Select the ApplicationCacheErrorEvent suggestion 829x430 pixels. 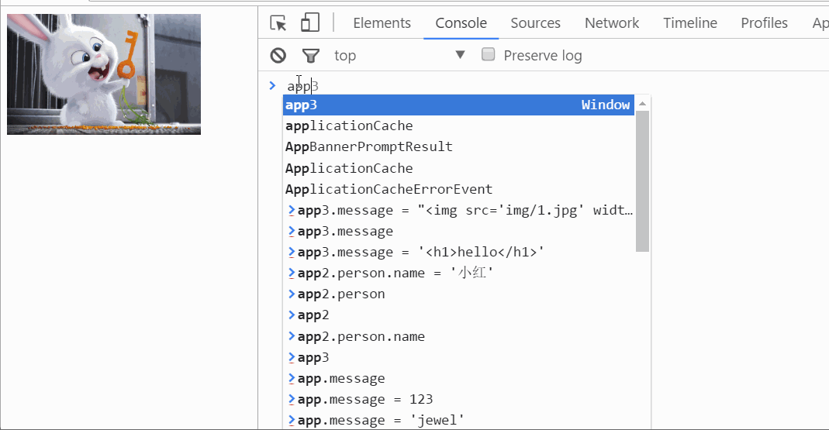pyautogui.click(x=389, y=189)
